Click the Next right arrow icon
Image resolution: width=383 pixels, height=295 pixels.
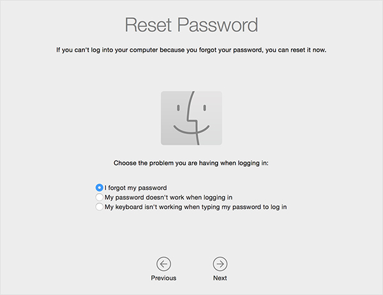(220, 264)
